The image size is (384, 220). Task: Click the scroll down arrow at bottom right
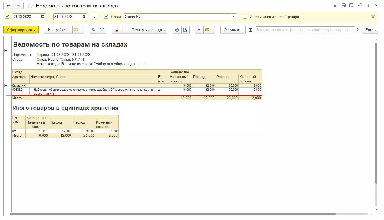click(x=376, y=210)
